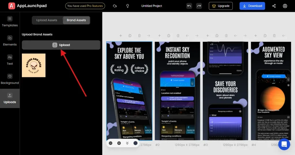Move screenshot #2 to the left
Screen dimensions: 295x155
pyautogui.click(x=187, y=35)
